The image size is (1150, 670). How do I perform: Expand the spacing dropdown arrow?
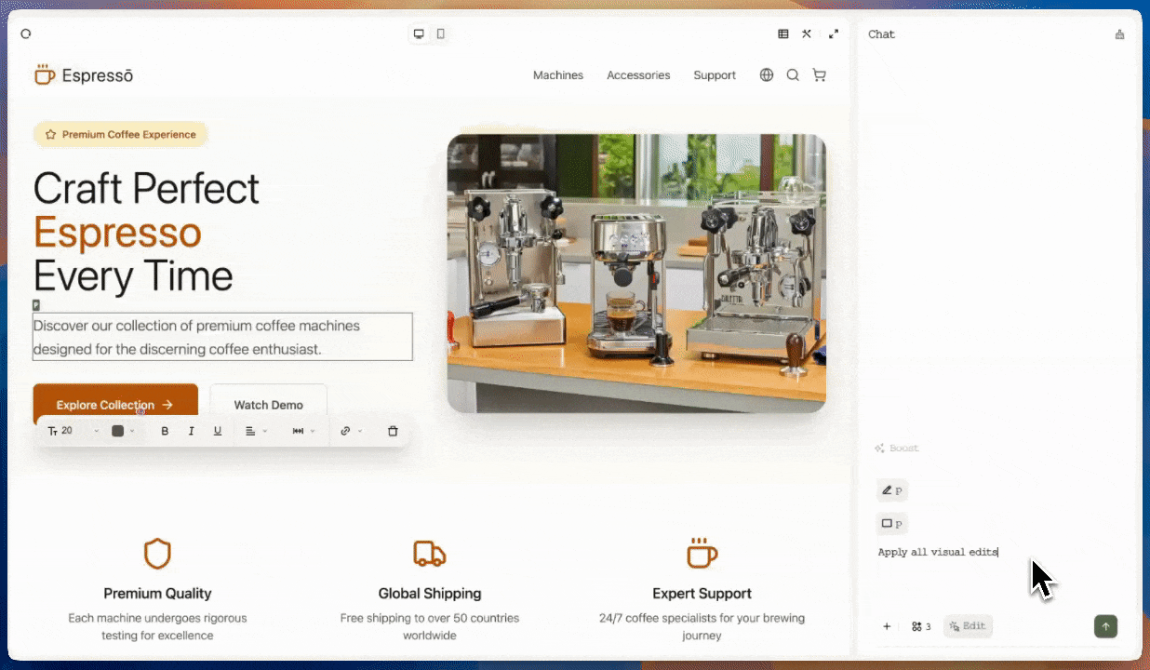tap(313, 431)
